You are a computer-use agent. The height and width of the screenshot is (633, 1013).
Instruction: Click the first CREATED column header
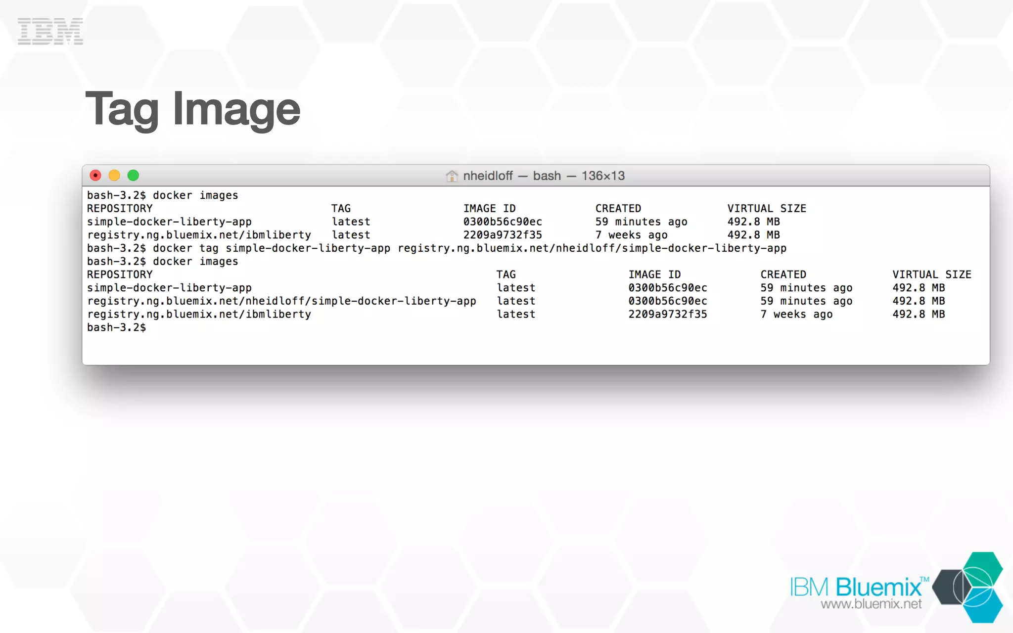618,209
